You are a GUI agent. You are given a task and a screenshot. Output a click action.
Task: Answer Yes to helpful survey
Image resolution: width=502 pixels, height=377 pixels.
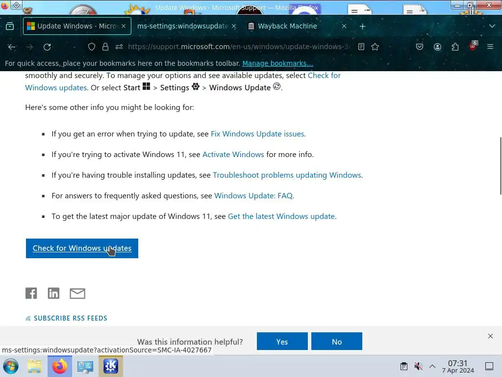[x=282, y=342]
